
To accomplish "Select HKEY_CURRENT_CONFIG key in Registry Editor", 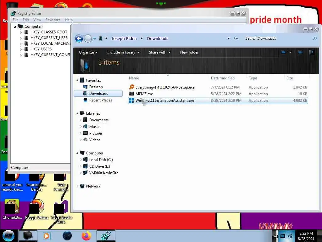I will 50,55.
